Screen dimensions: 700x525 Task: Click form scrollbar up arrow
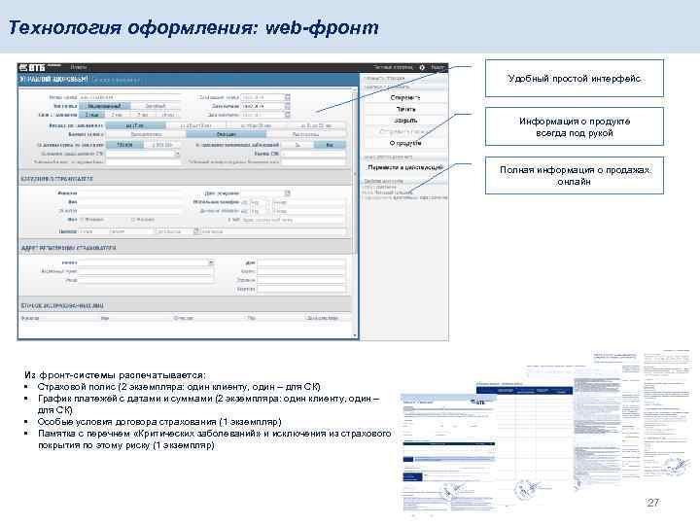355,89
